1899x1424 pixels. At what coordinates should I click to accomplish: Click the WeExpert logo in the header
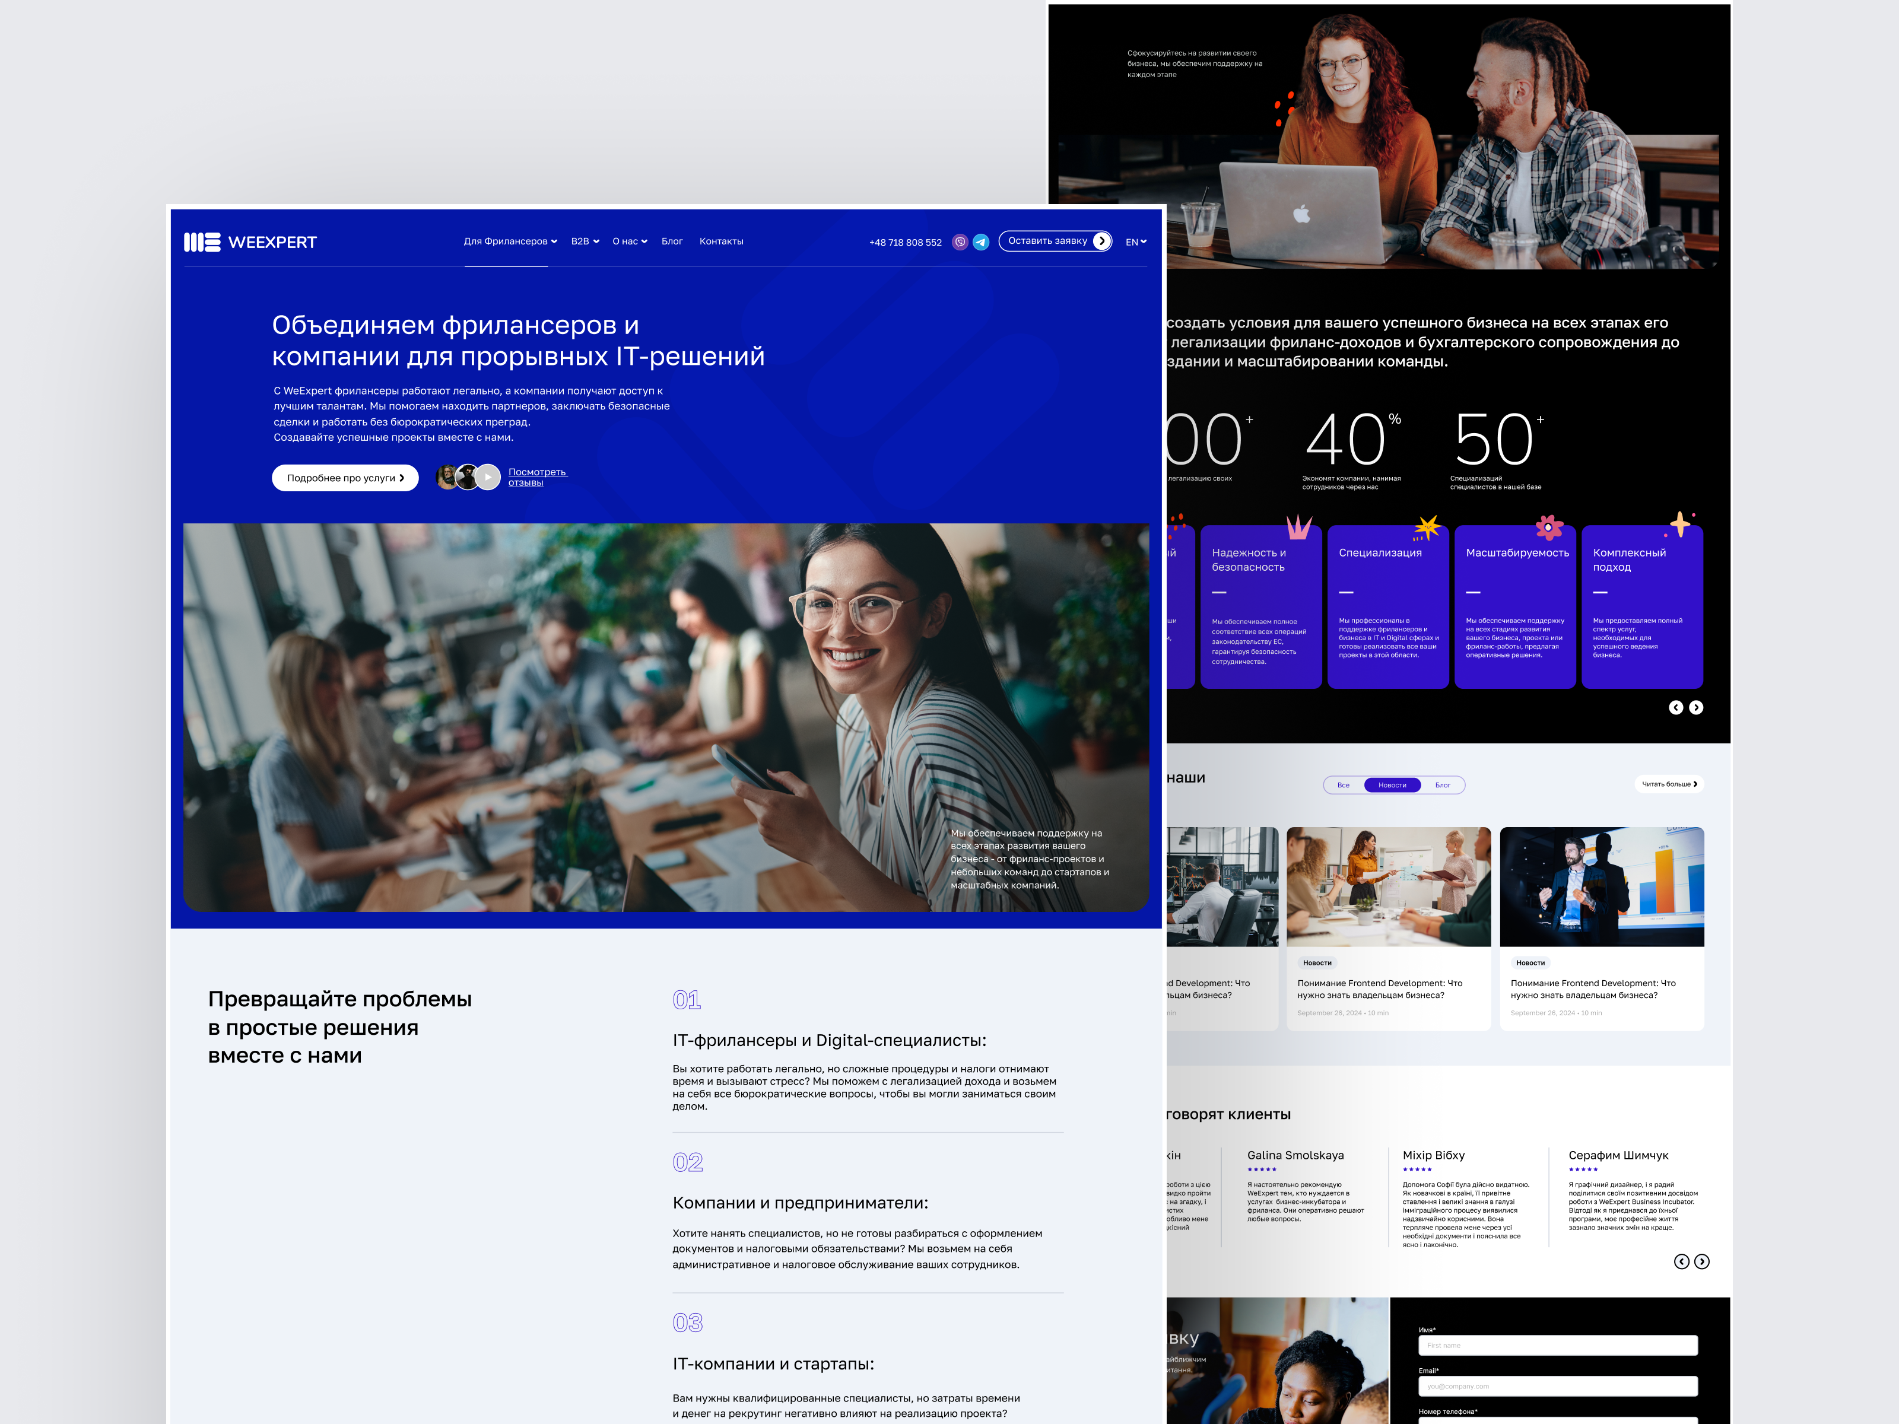250,242
